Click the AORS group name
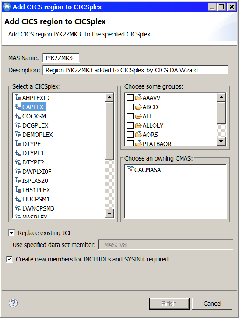239x318 pixels. (x=151, y=135)
